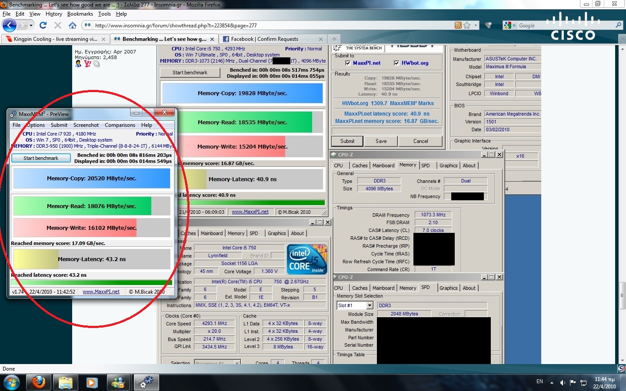Click Start benchmark in the forum screenshot

190,73
